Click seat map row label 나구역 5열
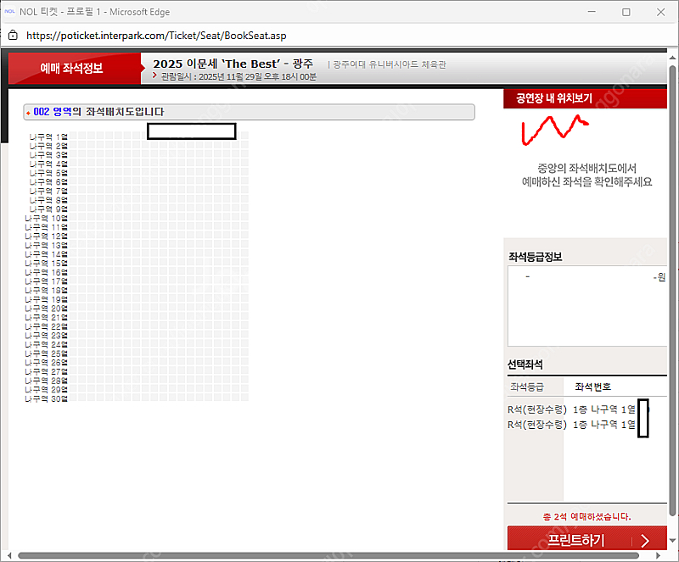Image resolution: width=679 pixels, height=562 pixels. point(48,173)
